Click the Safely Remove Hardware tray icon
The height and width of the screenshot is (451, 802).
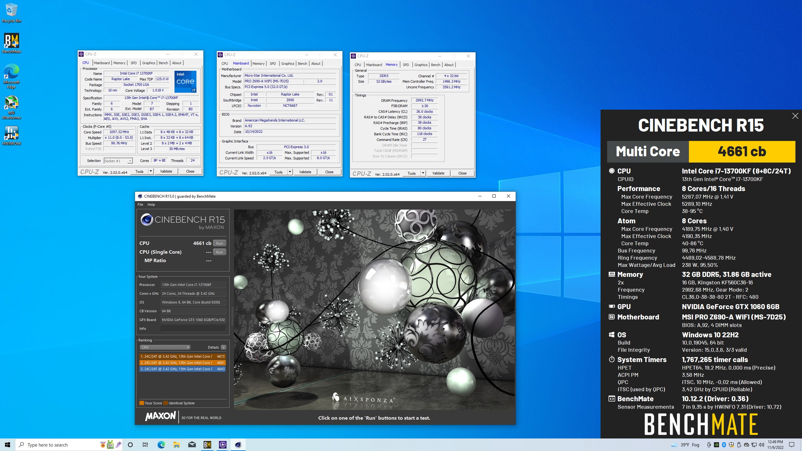click(739, 445)
